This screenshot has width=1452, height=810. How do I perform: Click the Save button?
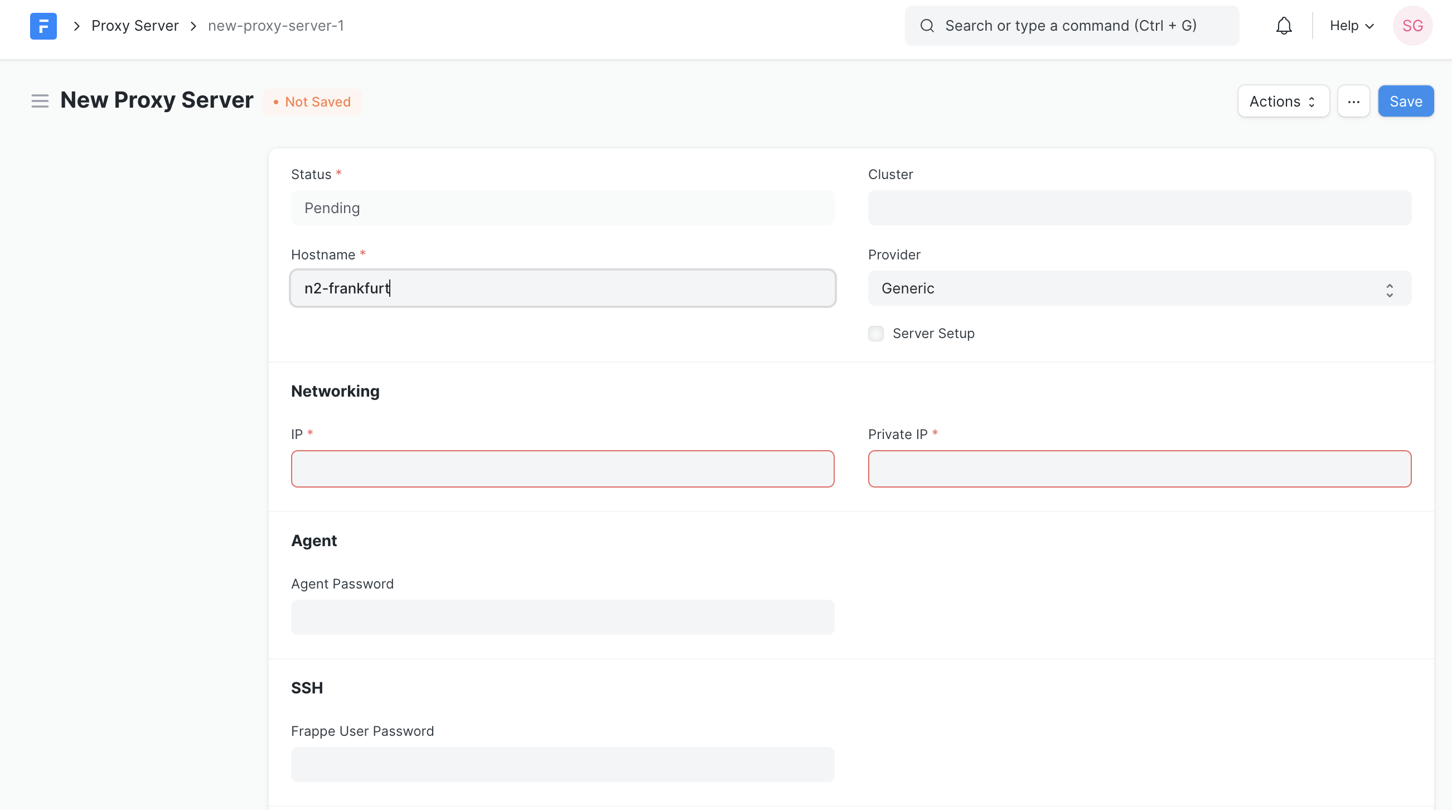click(x=1405, y=101)
